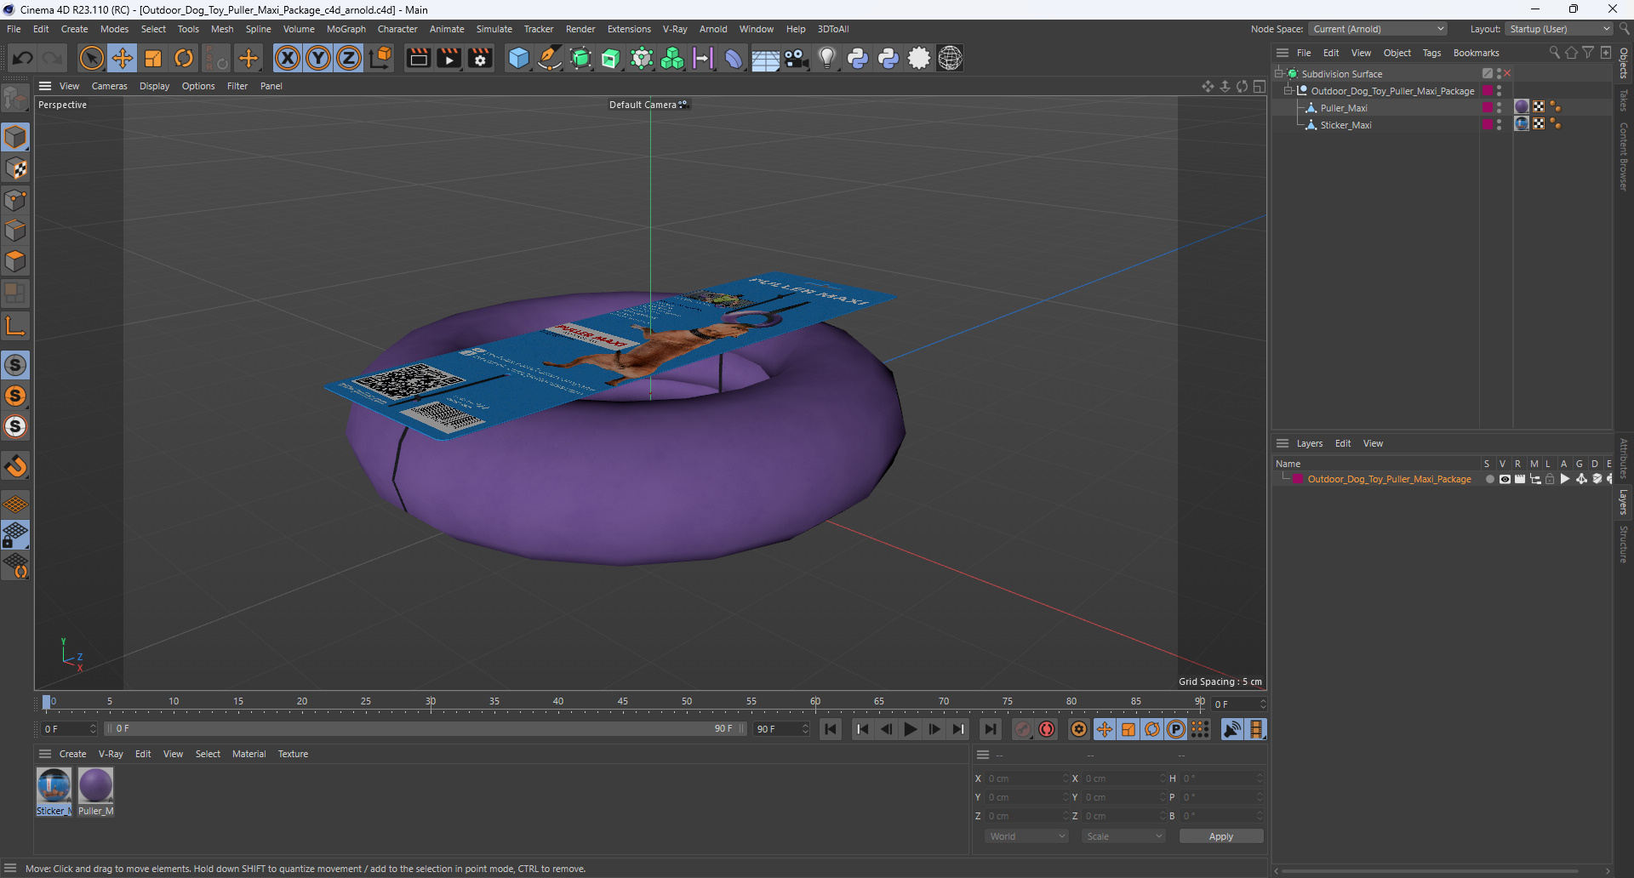
Task: Toggle Workplane Locked icon
Action: click(15, 535)
